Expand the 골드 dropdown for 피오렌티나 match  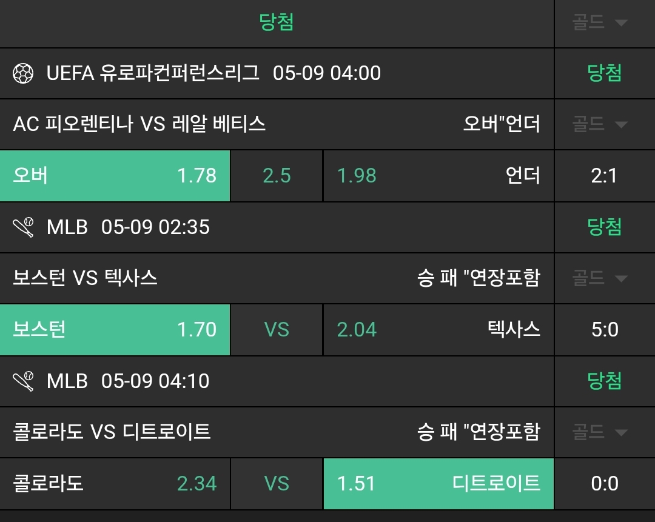point(599,124)
